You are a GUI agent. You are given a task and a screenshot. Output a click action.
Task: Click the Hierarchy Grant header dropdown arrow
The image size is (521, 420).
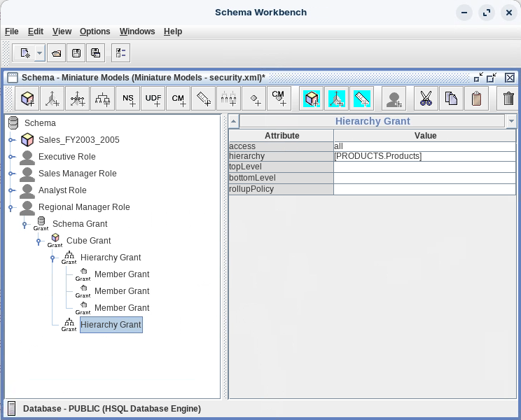[511, 122]
